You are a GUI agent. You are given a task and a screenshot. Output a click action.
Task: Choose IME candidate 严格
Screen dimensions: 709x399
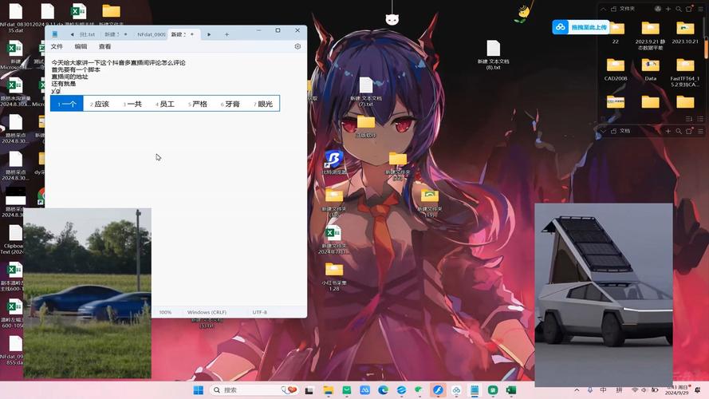coord(198,104)
